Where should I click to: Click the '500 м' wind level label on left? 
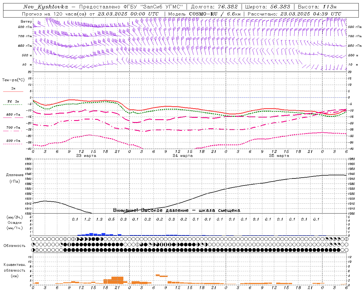27,55
